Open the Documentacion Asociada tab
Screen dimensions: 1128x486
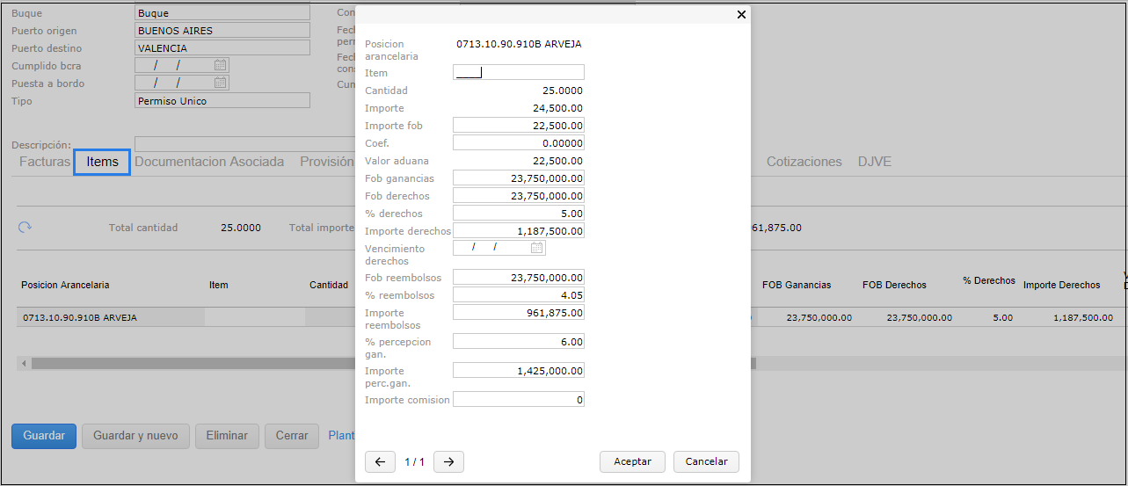[x=209, y=162]
